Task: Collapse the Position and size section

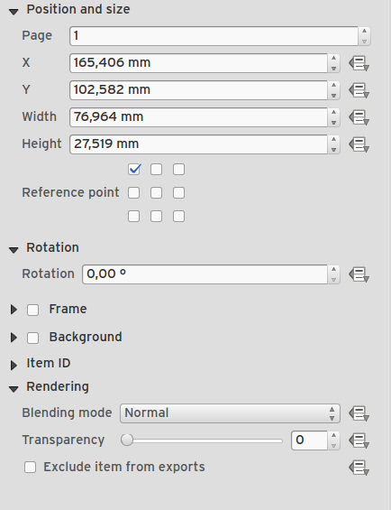Action: click(14, 12)
